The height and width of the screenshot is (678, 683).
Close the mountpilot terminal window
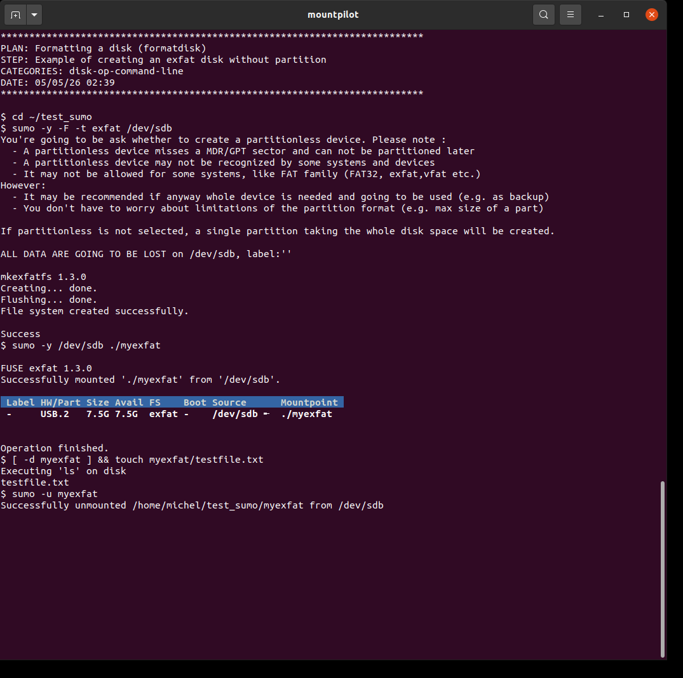tap(652, 15)
